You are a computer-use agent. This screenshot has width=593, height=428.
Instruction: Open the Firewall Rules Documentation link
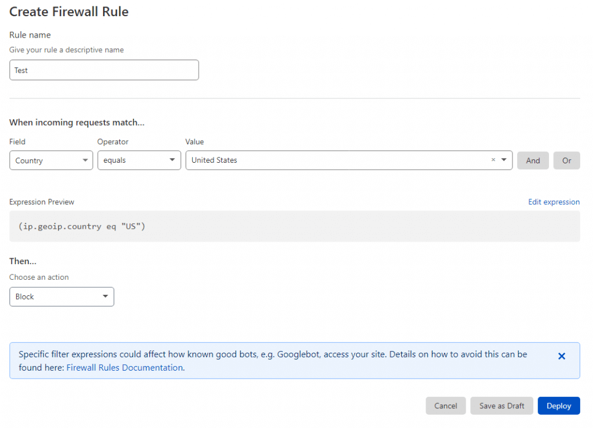point(125,367)
